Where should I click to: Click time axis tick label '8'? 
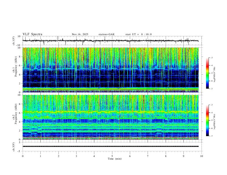click(x=166, y=156)
